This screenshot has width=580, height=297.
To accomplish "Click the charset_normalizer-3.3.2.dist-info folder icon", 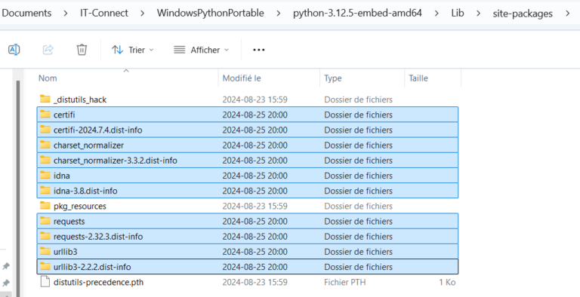I will [x=45, y=160].
